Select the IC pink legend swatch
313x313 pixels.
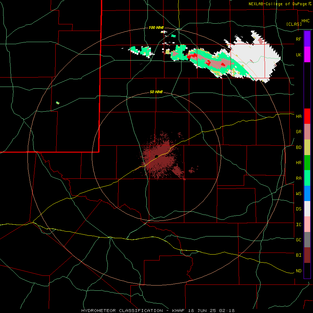coord(307,224)
